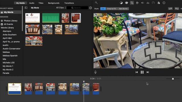Select the My Movie 2 event

tap(8, 69)
